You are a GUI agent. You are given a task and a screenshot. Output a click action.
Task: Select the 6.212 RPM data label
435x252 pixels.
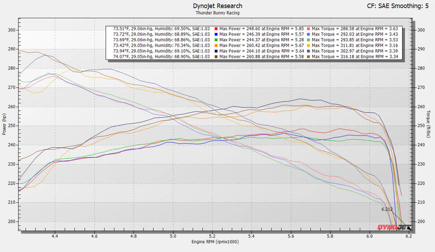387,209
